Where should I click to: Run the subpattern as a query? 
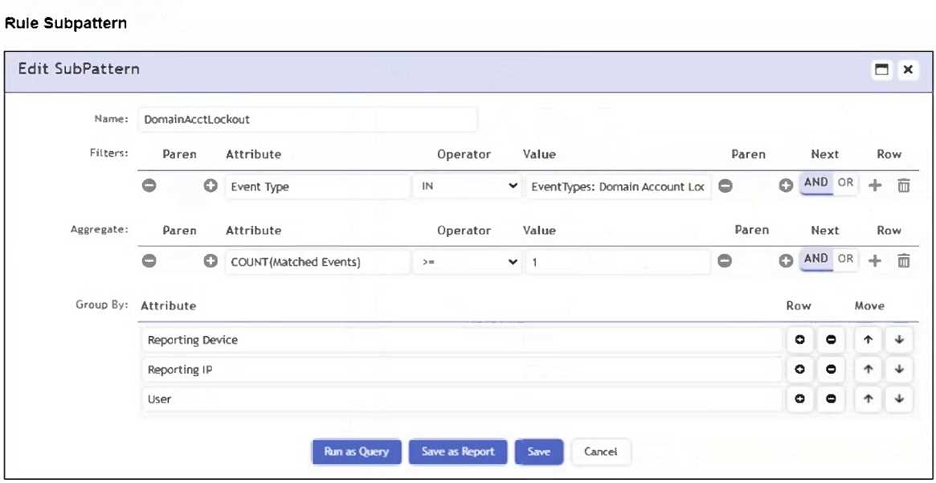pos(356,452)
